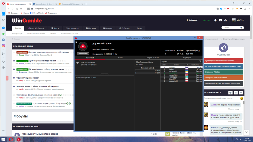Open WhatsApp in the Opera sidebar
This screenshot has width=253, height=142.
4,34
